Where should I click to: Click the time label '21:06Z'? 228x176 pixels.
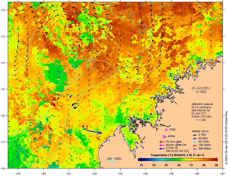201,92
